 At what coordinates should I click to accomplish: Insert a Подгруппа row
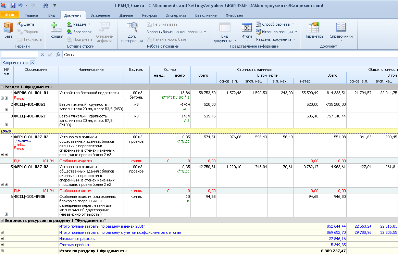80,39
